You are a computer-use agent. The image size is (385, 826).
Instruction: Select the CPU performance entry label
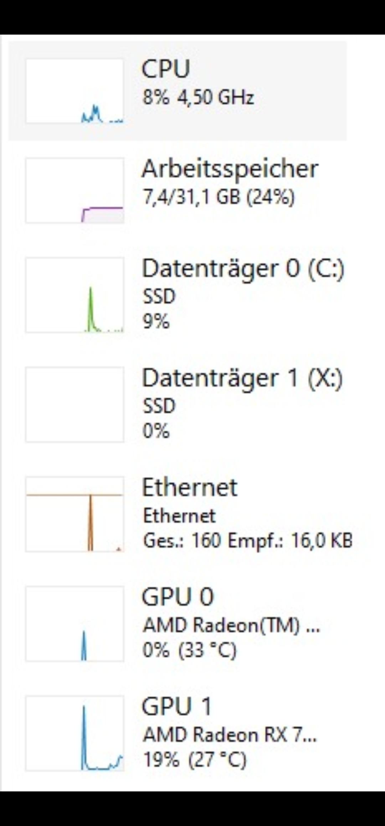point(166,68)
